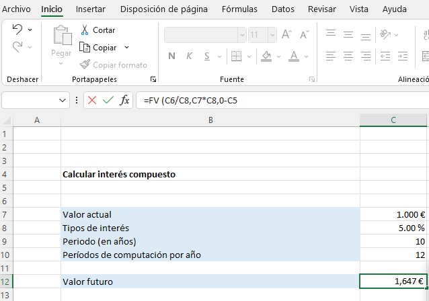Increase font size with larger A
The image size is (429, 301).
[x=286, y=34]
